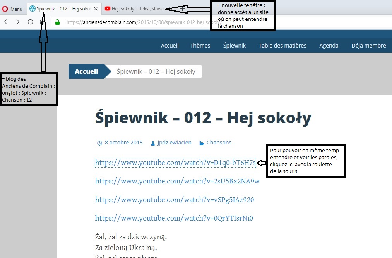Select the Śpiewnik – 012 browser tab
This screenshot has height=258, width=392.
pyautogui.click(x=62, y=9)
